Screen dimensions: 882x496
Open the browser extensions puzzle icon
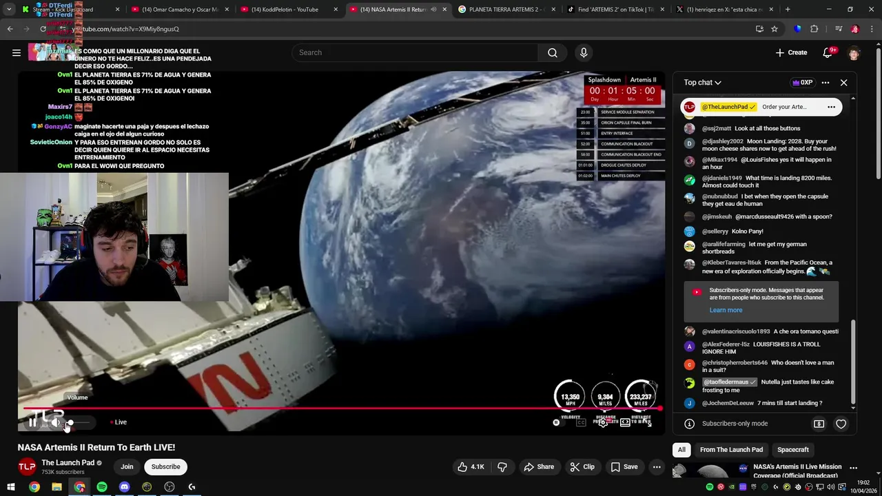click(x=814, y=29)
